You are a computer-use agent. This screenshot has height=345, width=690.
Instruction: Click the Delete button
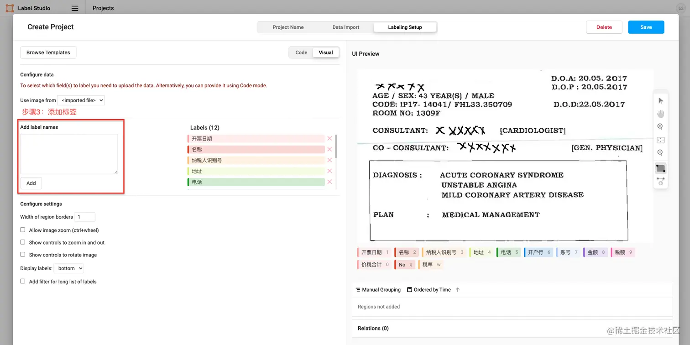[x=604, y=27]
